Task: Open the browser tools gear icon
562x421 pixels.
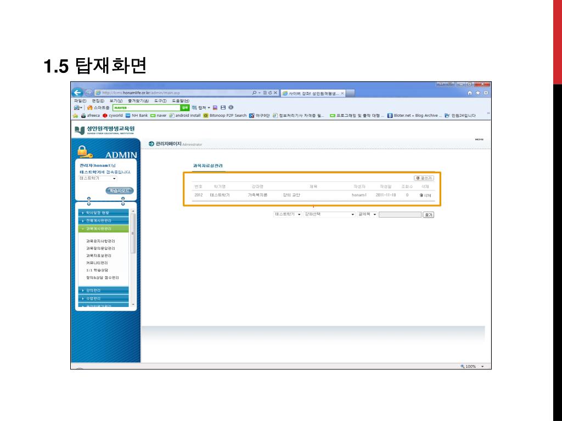Action: [486, 93]
